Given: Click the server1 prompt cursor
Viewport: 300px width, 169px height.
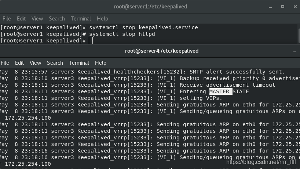Looking at the screenshot, I should [x=91, y=41].
